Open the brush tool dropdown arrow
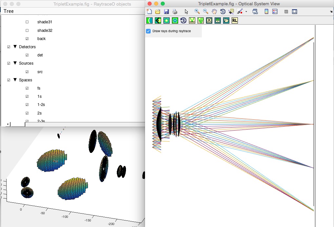 pyautogui.click(x=246, y=12)
